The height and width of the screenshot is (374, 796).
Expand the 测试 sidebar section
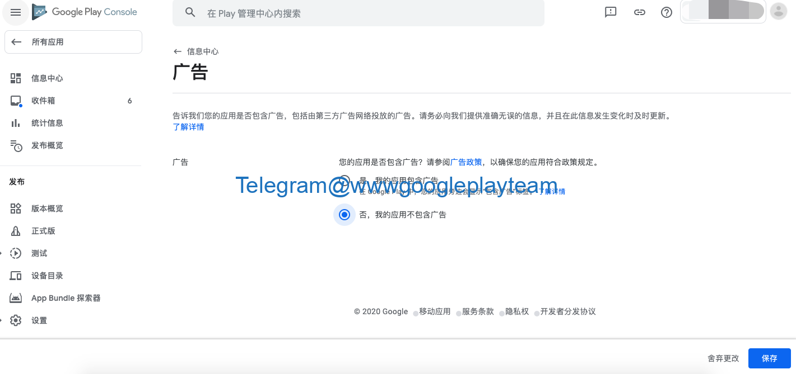pos(2,253)
